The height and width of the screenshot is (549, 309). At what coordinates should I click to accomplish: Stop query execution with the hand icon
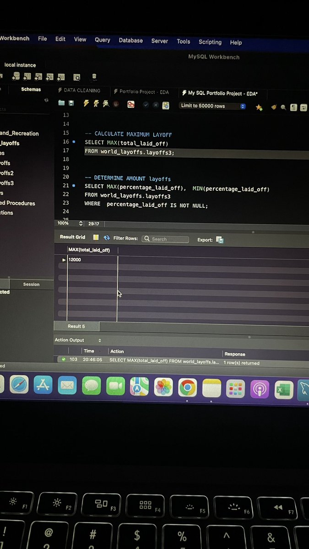click(116, 104)
